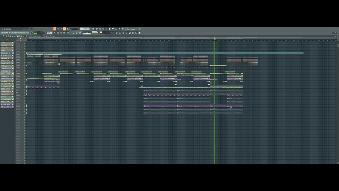Toggle the countdown before recording button
Image resolution: width=339 pixels, height=191 pixels.
coord(61,33)
